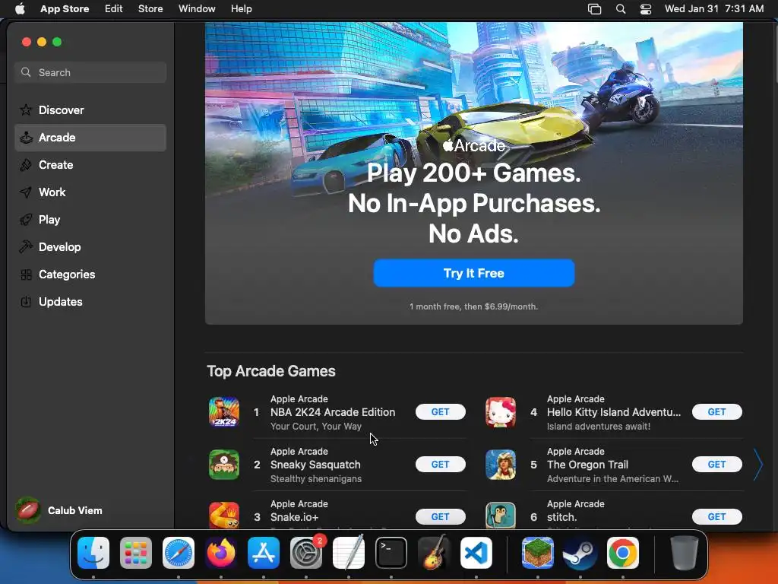Click the menu bar date and time

click(714, 9)
